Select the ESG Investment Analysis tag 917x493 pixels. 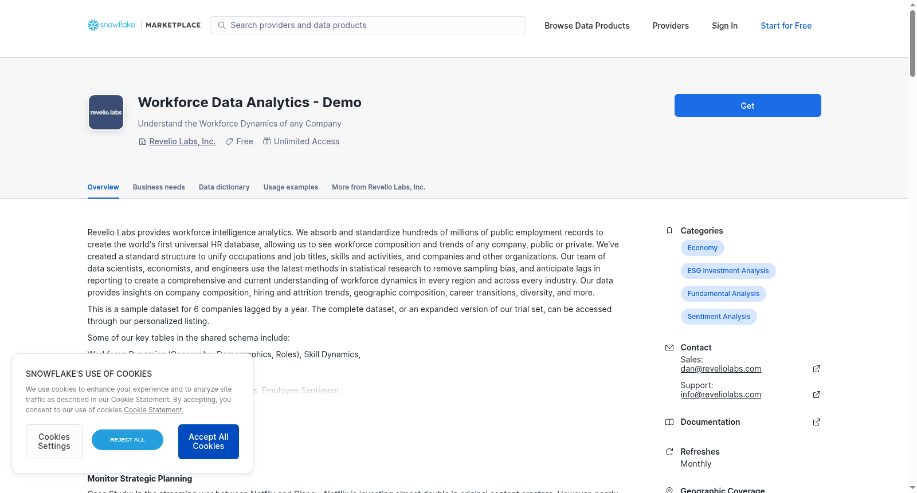point(728,271)
